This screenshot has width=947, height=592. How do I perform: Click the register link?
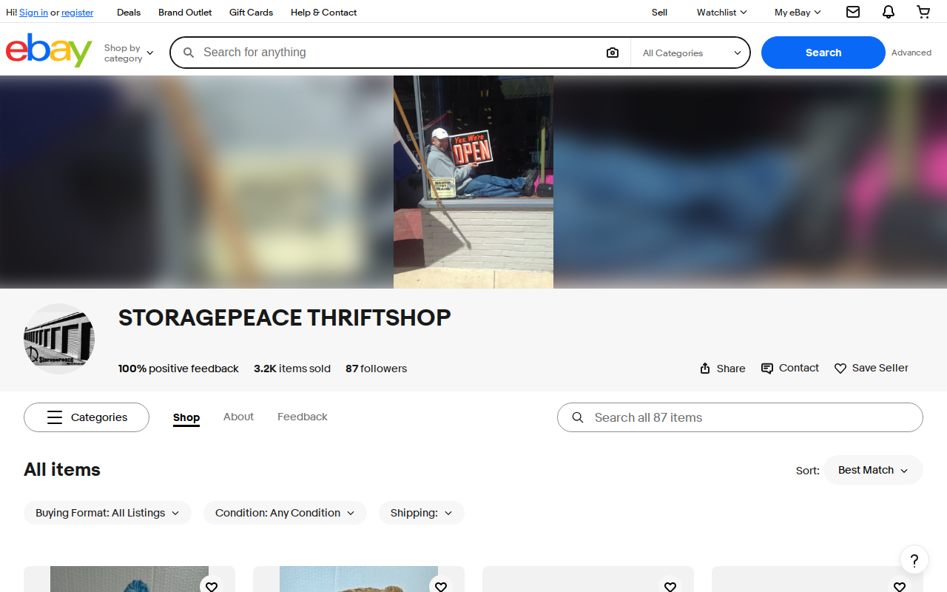click(78, 13)
